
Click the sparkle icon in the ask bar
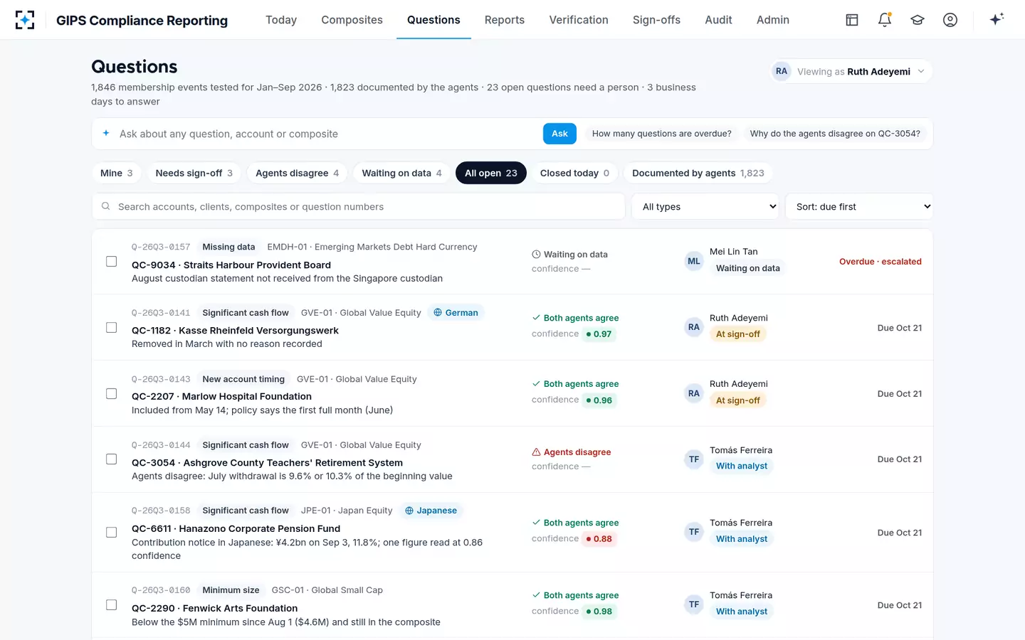tap(106, 133)
